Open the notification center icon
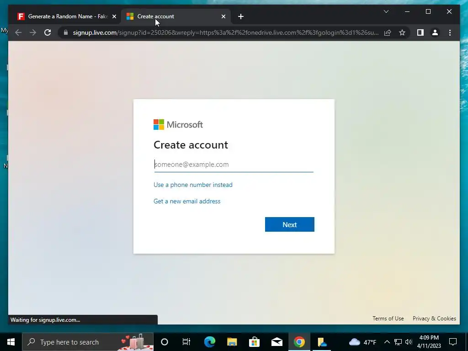 click(x=453, y=342)
